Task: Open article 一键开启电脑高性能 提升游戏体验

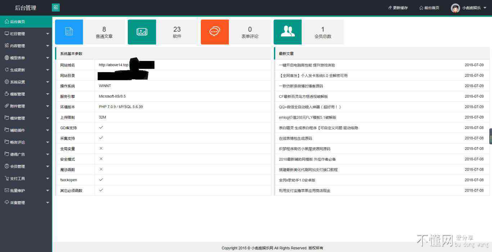Action: tap(307, 65)
